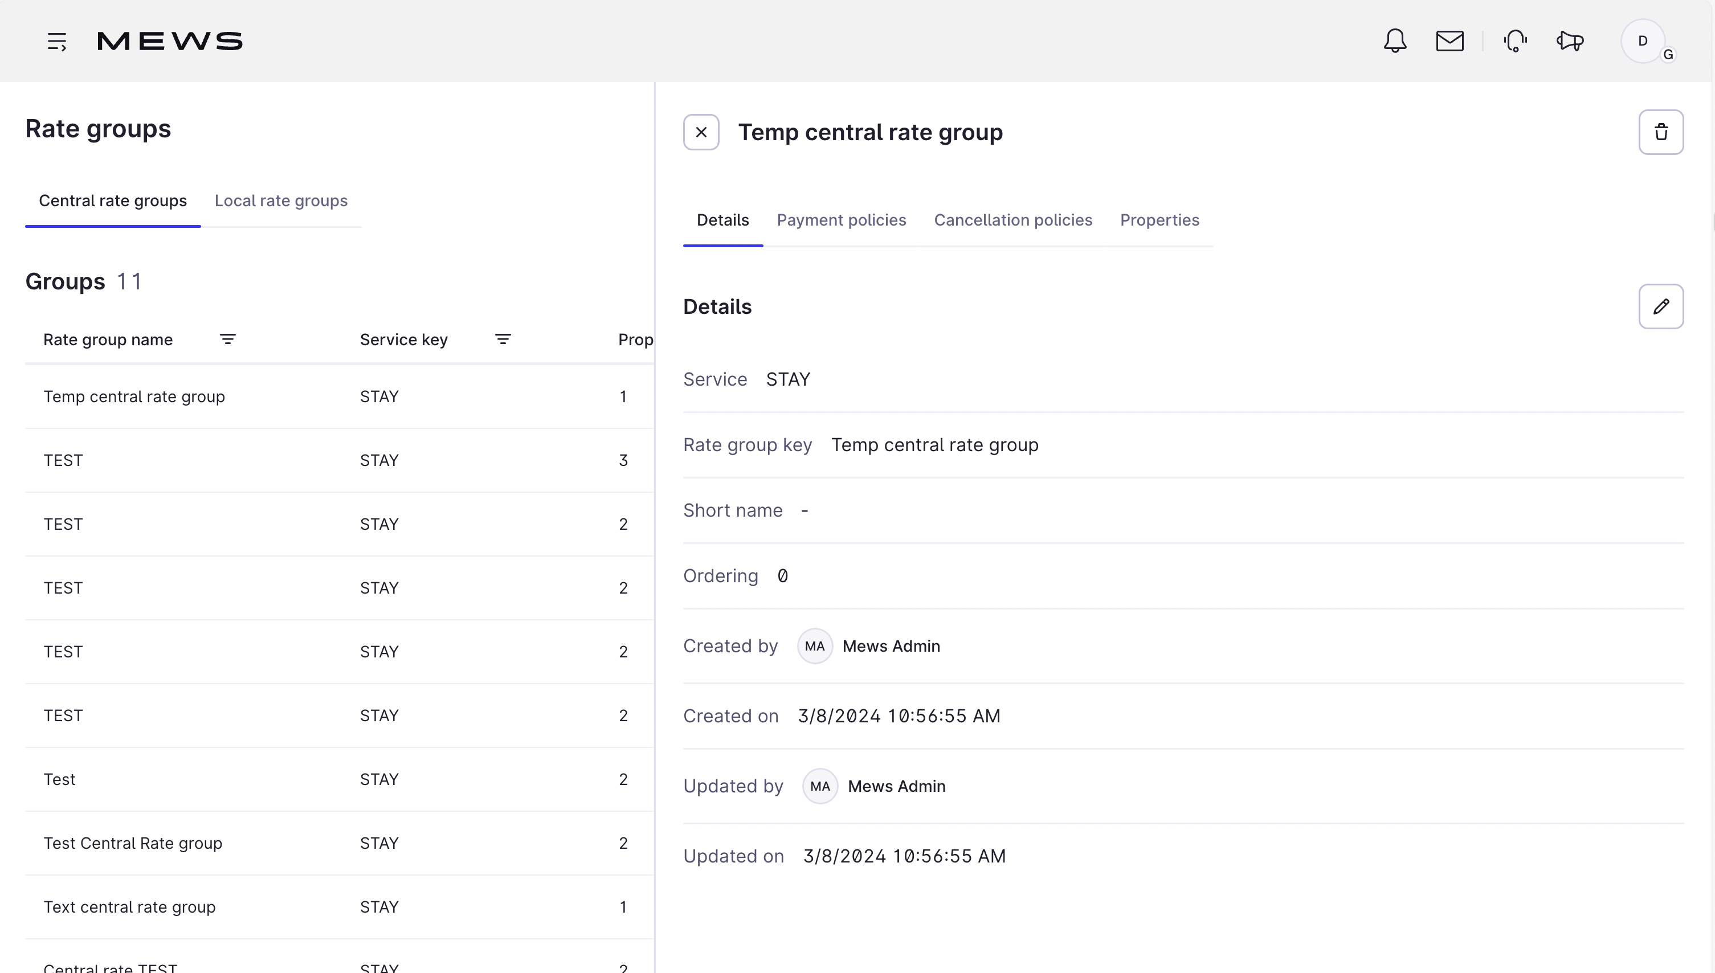
Task: Switch to Central rate groups tab
Action: (113, 201)
